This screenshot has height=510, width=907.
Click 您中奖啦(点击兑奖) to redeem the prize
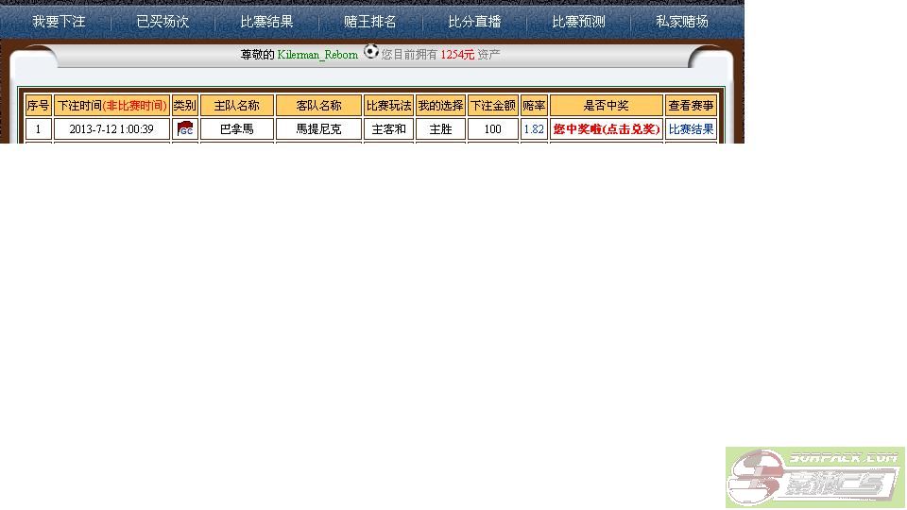coord(607,129)
